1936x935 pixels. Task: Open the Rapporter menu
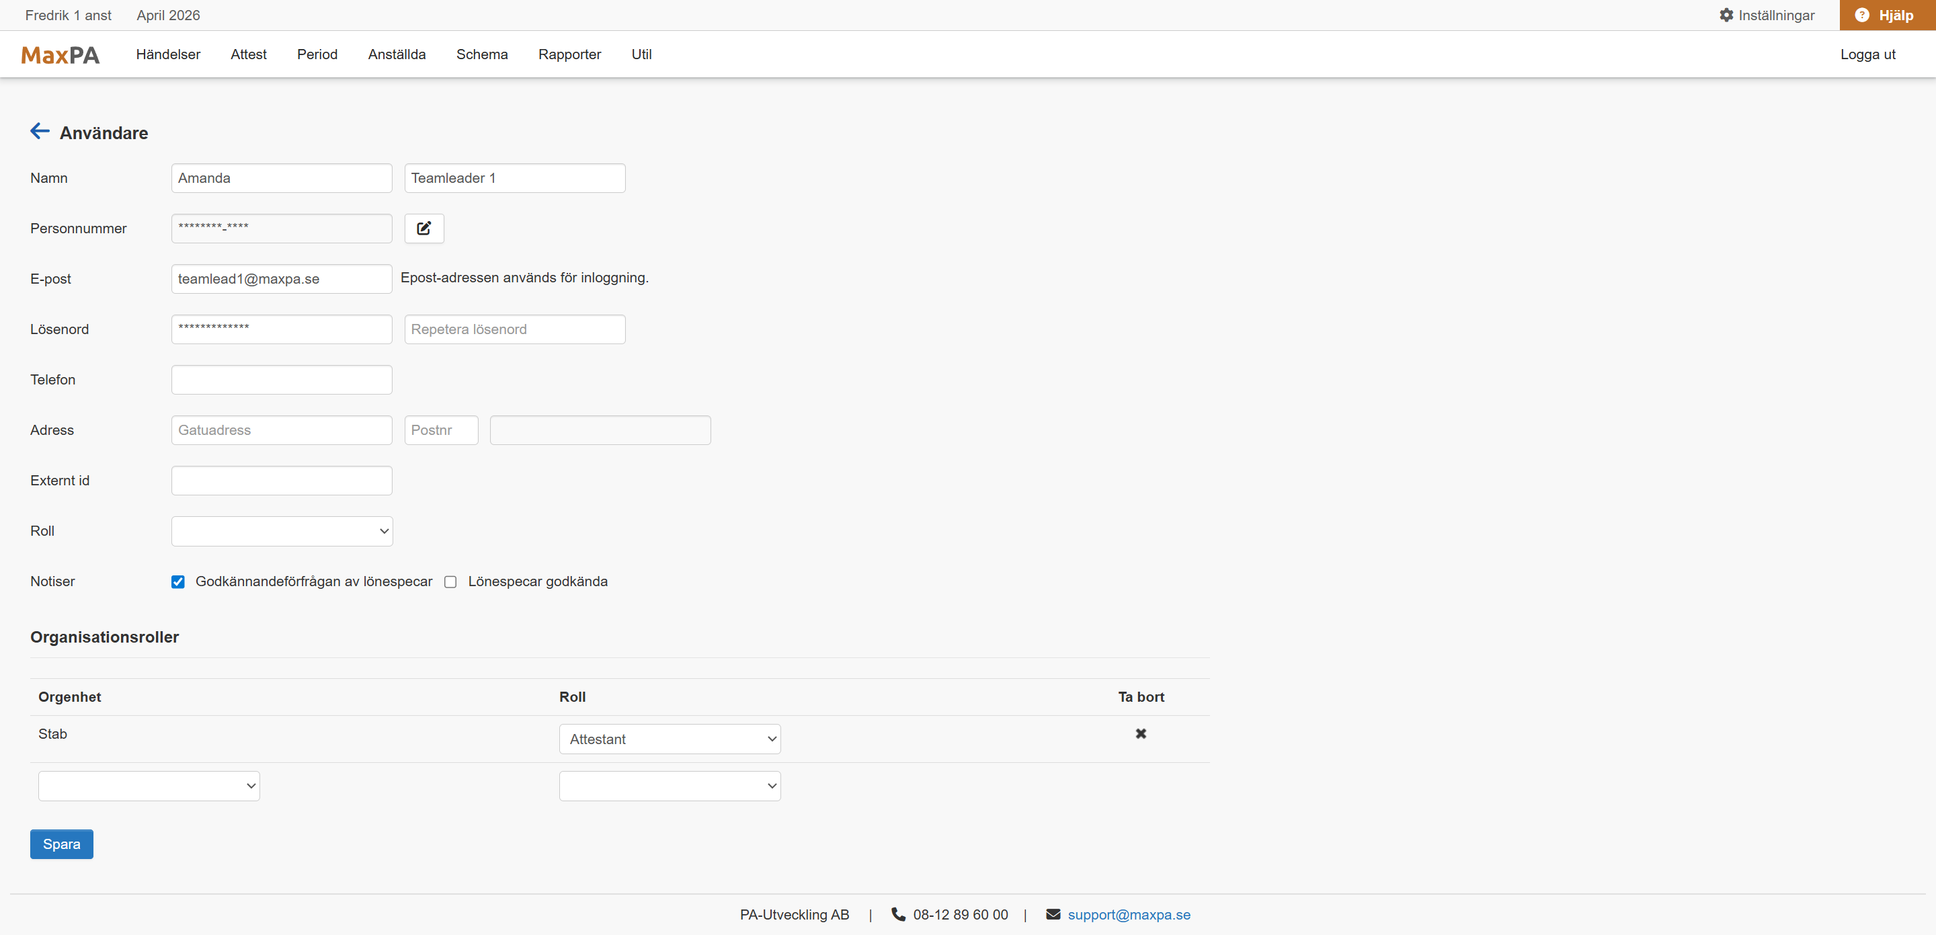569,54
